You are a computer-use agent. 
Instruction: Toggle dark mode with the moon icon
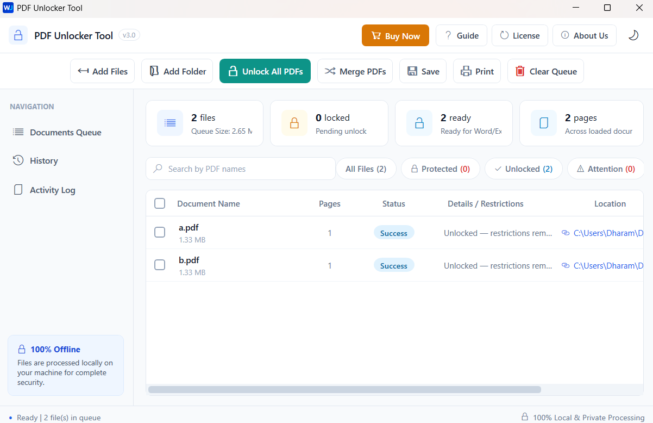(x=633, y=35)
